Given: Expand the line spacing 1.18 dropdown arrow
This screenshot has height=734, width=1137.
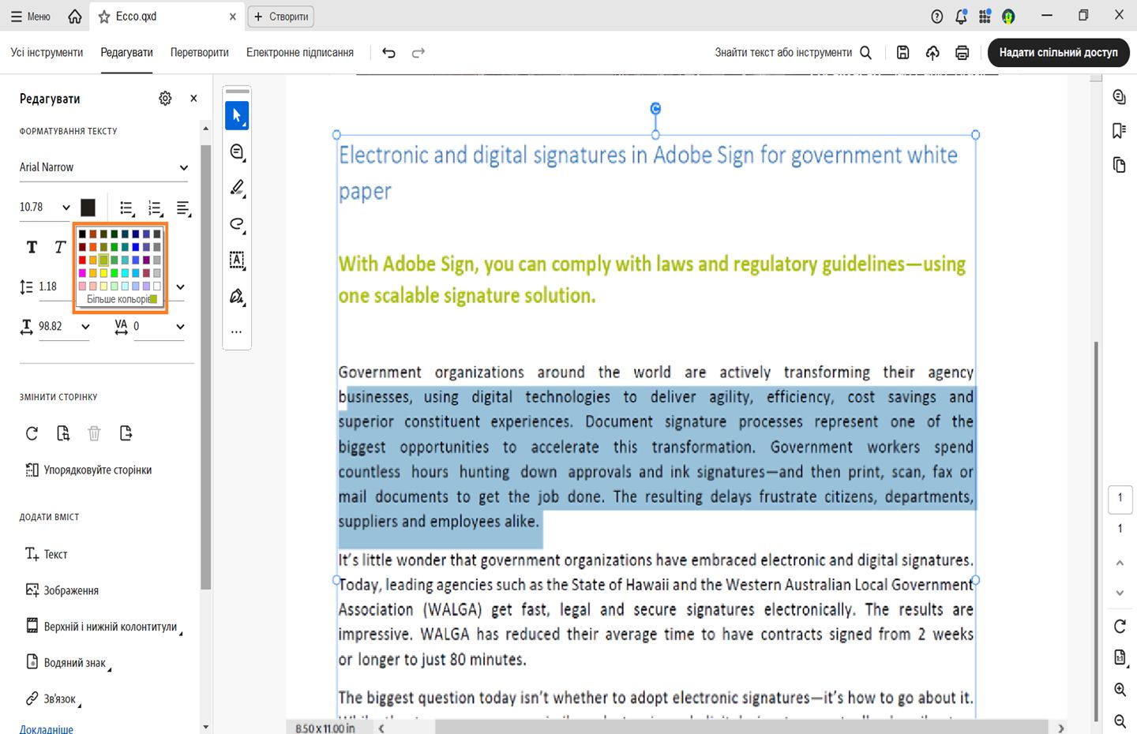Looking at the screenshot, I should coord(180,287).
